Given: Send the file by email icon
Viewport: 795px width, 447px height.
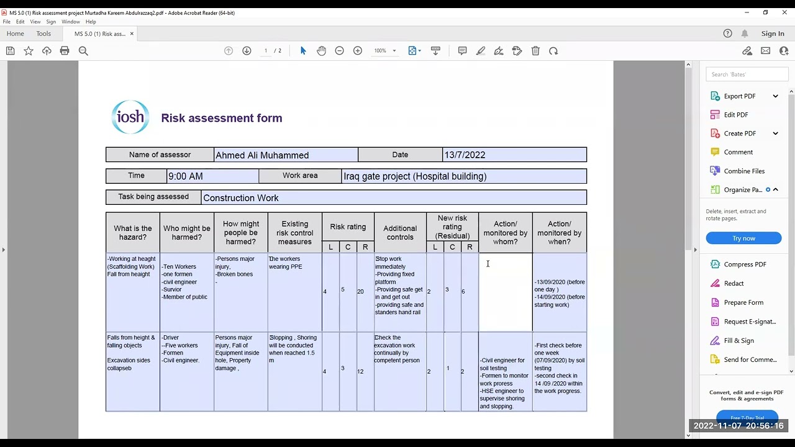Looking at the screenshot, I should pyautogui.click(x=766, y=51).
